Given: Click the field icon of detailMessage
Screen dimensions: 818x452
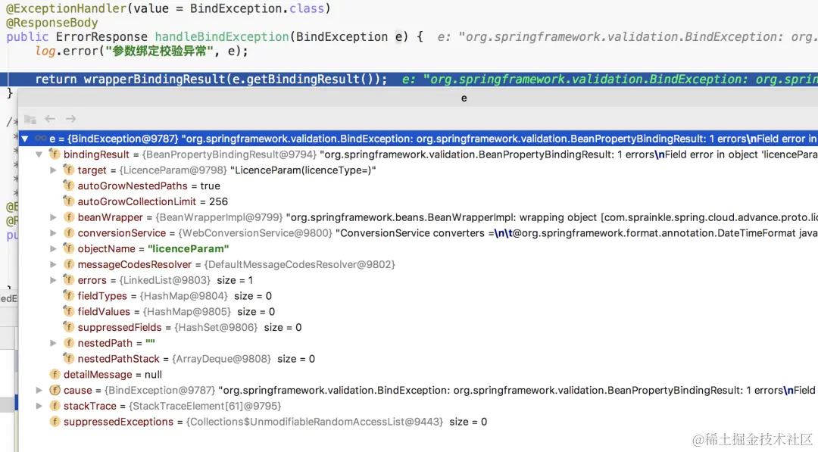Looking at the screenshot, I should pos(55,374).
